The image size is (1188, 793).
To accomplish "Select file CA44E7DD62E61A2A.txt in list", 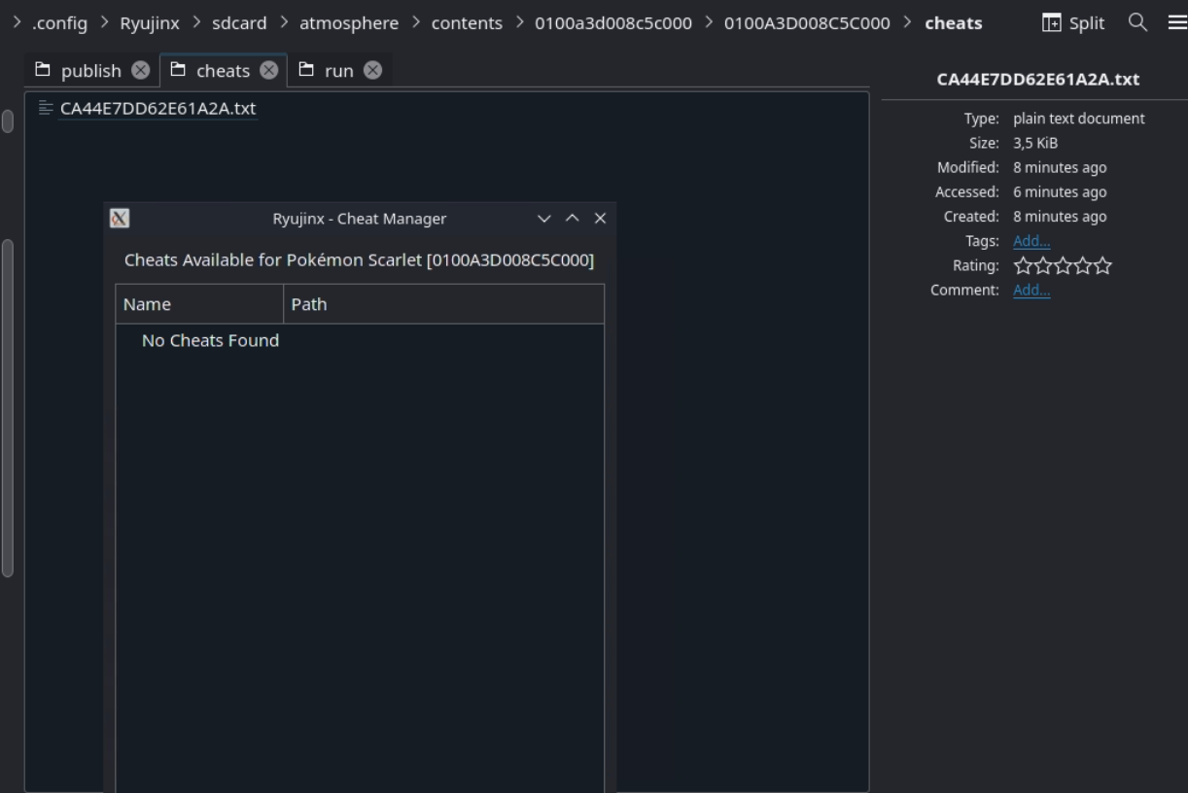I will (x=157, y=108).
